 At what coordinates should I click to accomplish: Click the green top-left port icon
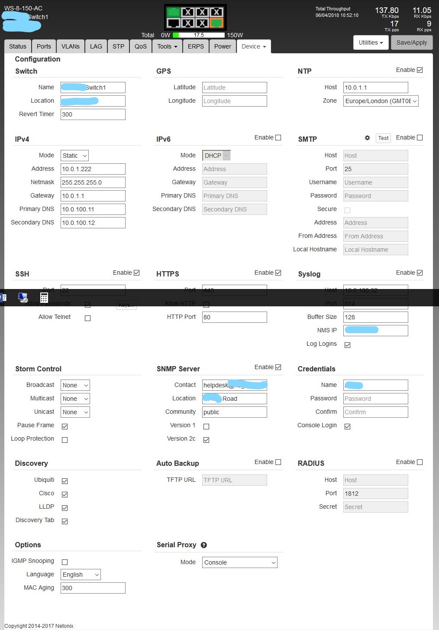click(x=174, y=12)
